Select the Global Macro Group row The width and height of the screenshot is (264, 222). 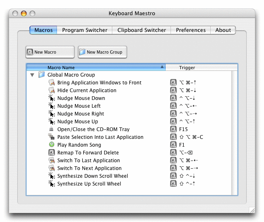129,75
